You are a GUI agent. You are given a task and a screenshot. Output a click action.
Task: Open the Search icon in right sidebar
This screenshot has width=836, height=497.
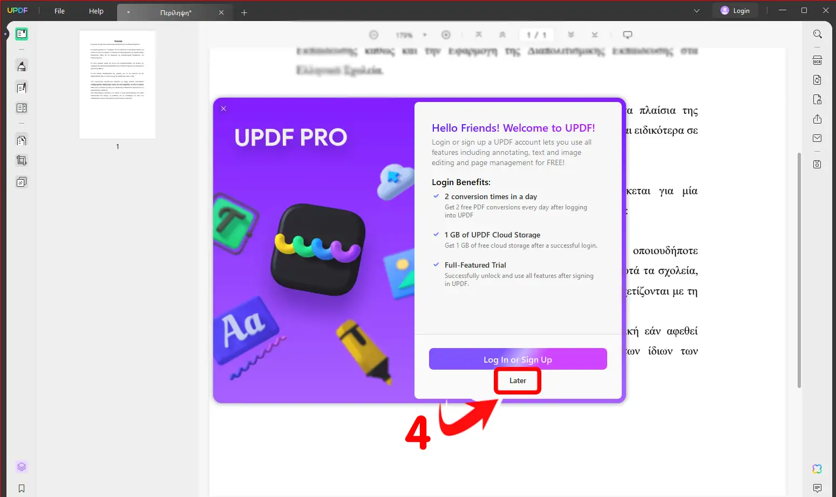coord(818,34)
